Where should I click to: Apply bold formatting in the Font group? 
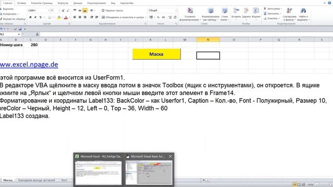[x=30, y=17]
